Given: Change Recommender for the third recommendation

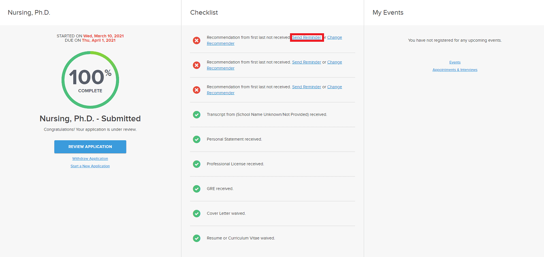Looking at the screenshot, I should tap(334, 87).
